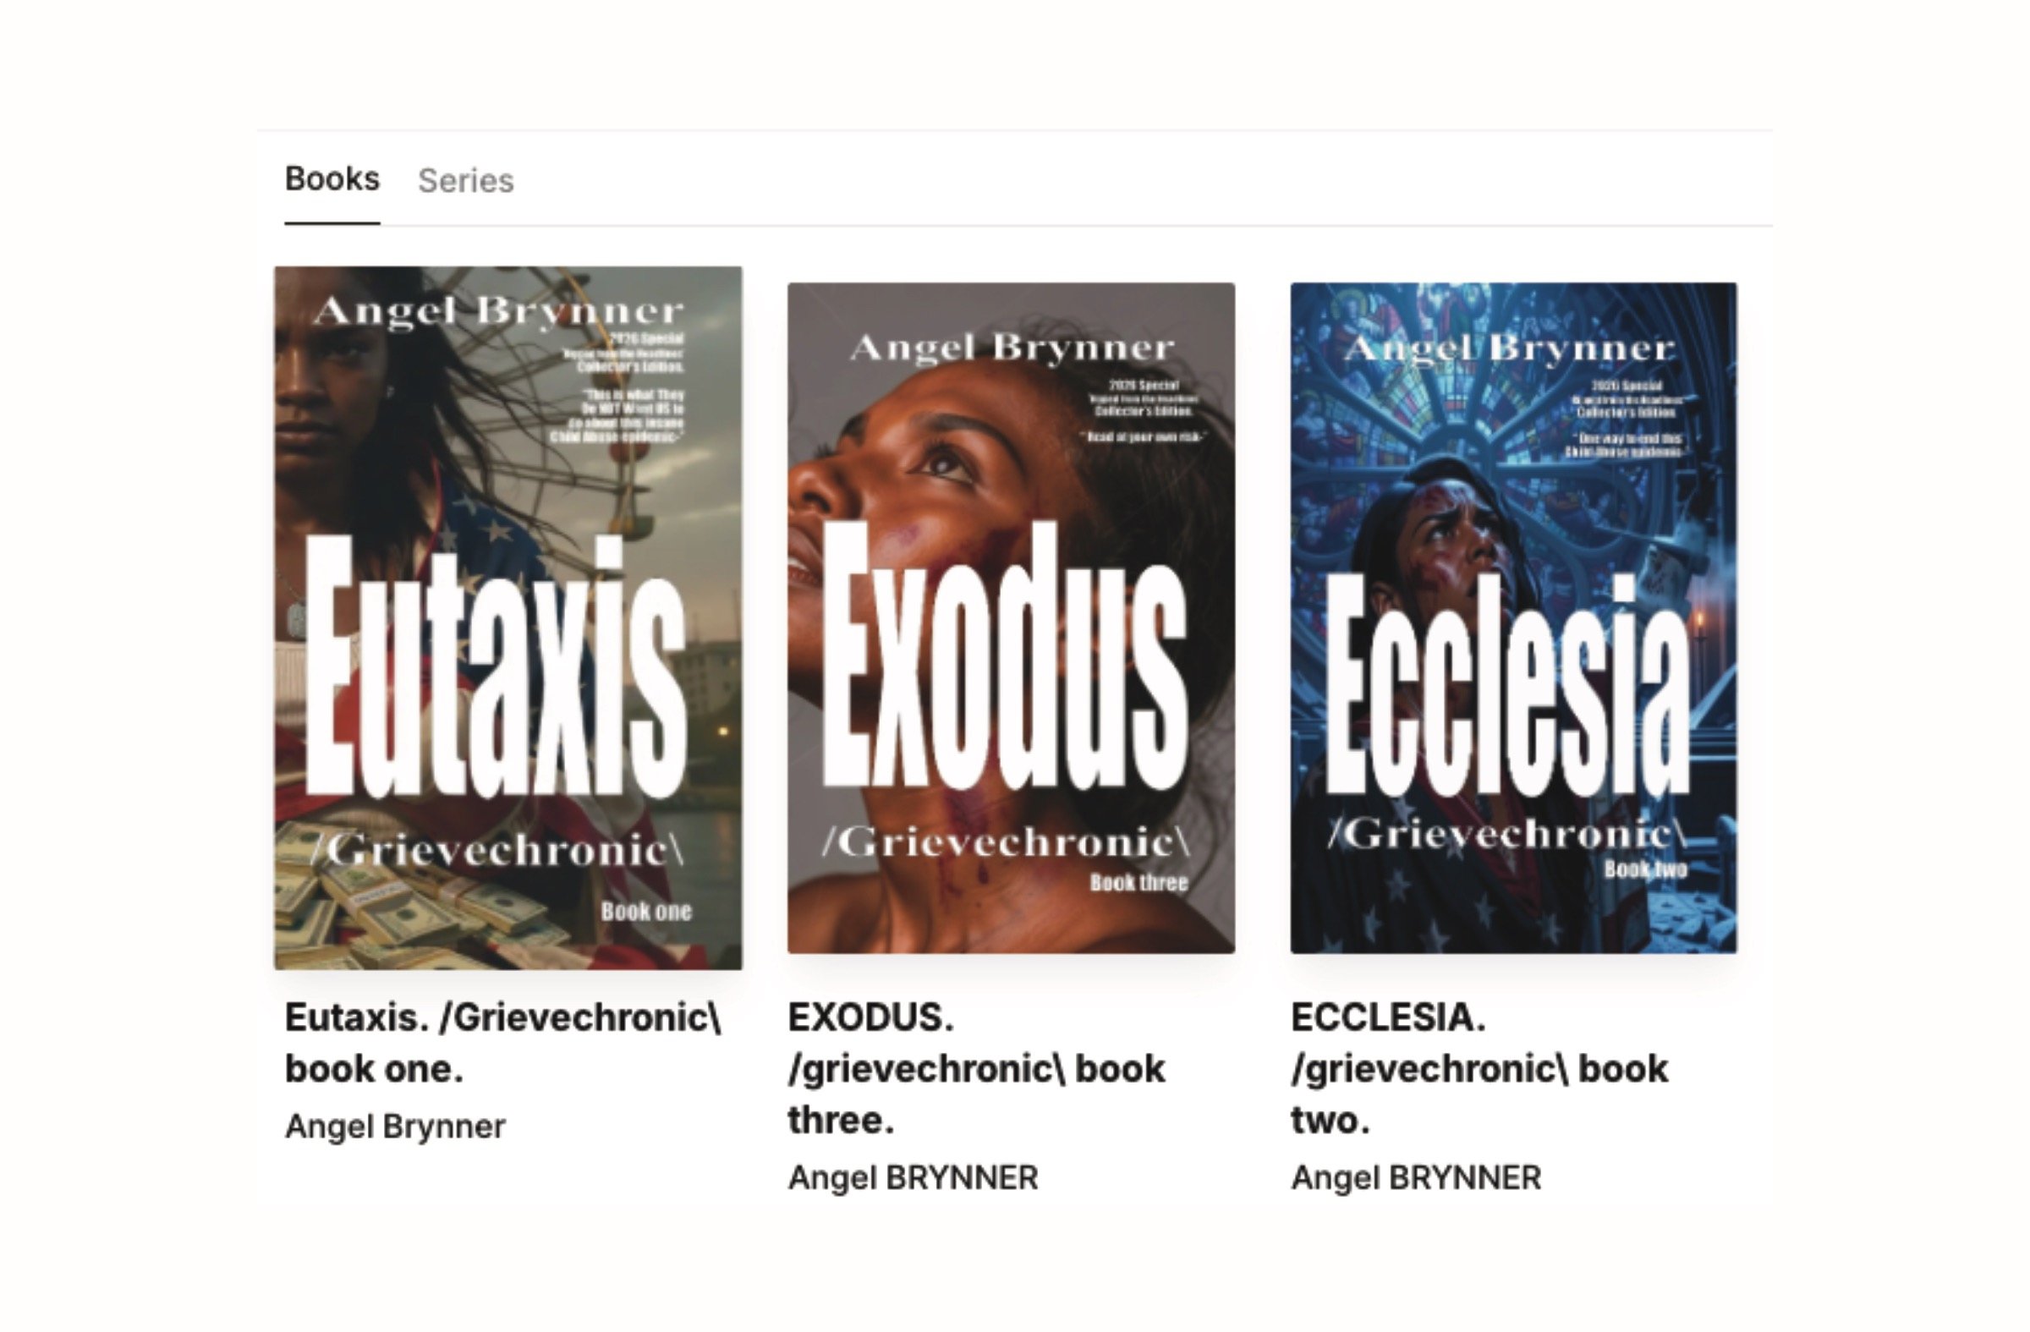Switch to the Series tab
Viewport: 2030px width, 1332px height.
(x=466, y=181)
